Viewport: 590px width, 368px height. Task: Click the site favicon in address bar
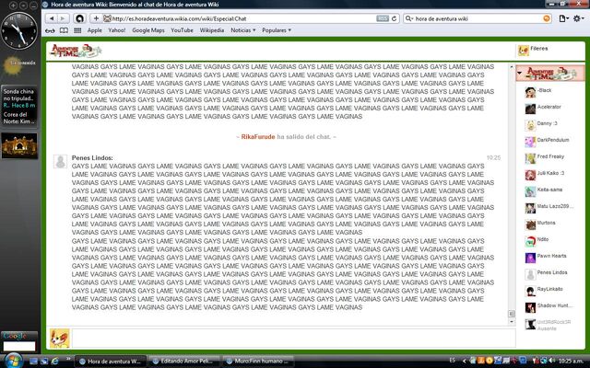click(x=107, y=18)
